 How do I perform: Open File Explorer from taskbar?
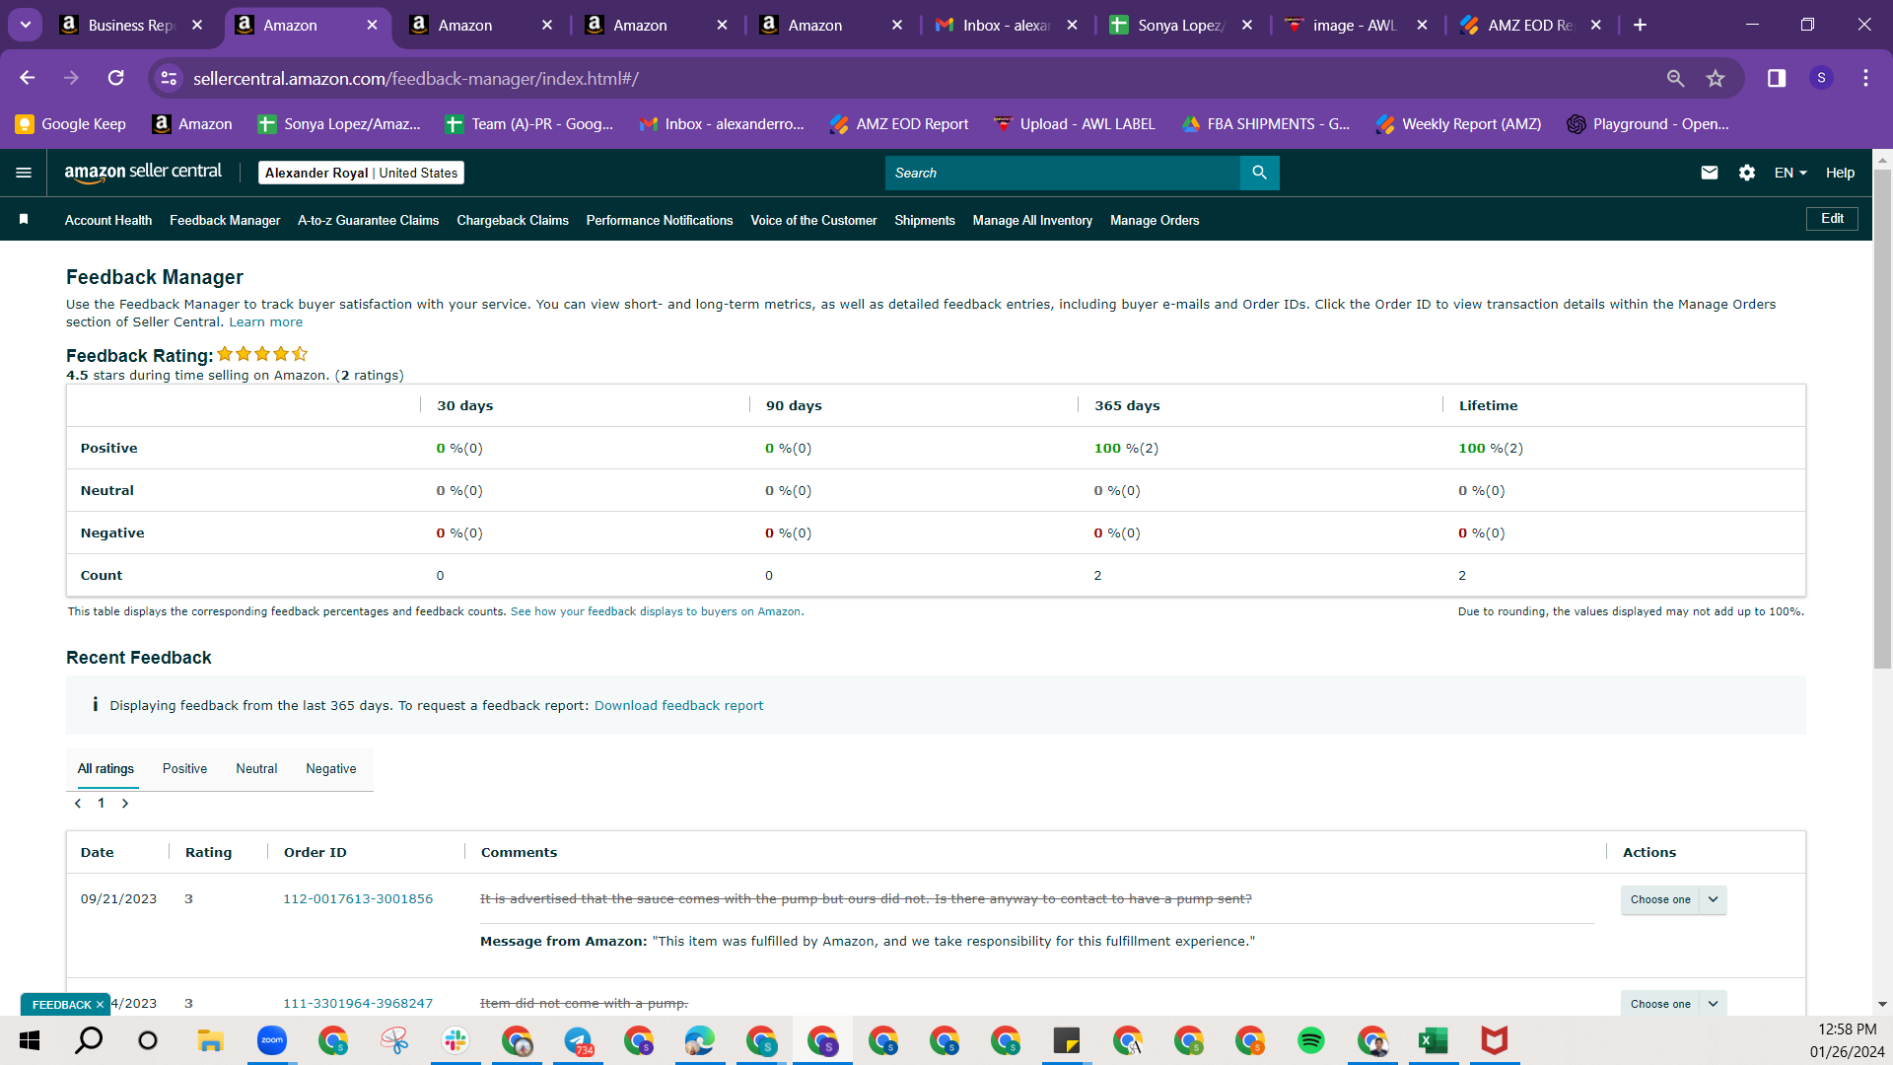point(210,1040)
